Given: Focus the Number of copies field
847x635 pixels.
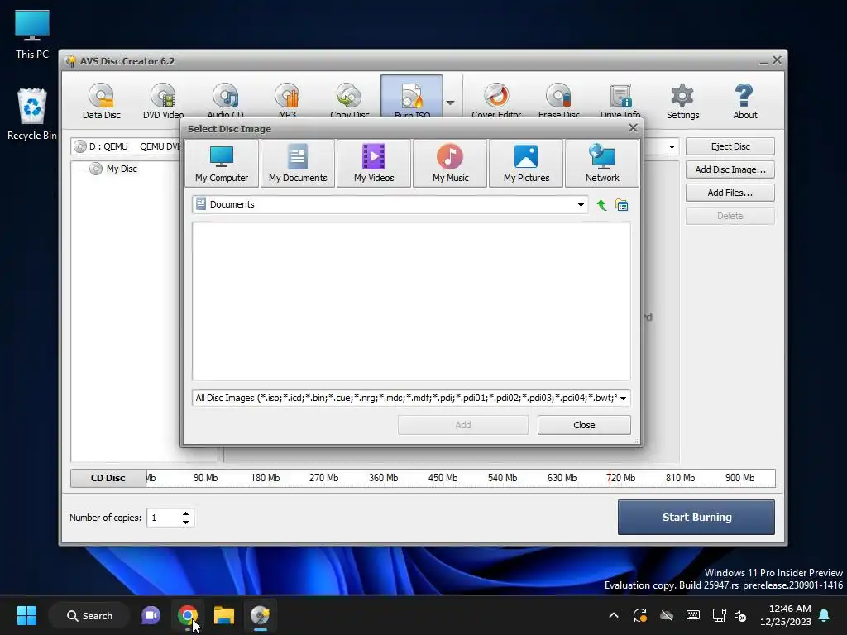Looking at the screenshot, I should 164,518.
